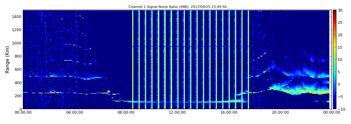Click the colorbar value 15
The height and width of the screenshot is (124, 351).
coord(340,47)
